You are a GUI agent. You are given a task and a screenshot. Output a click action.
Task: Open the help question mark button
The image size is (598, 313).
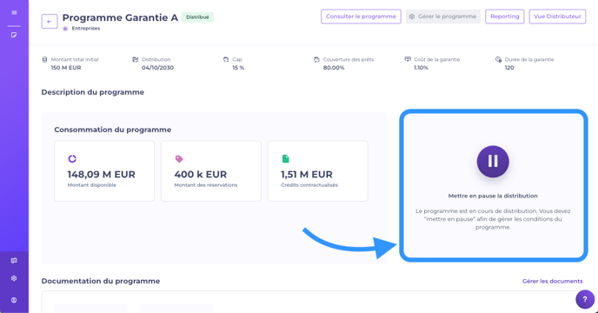pyautogui.click(x=585, y=299)
